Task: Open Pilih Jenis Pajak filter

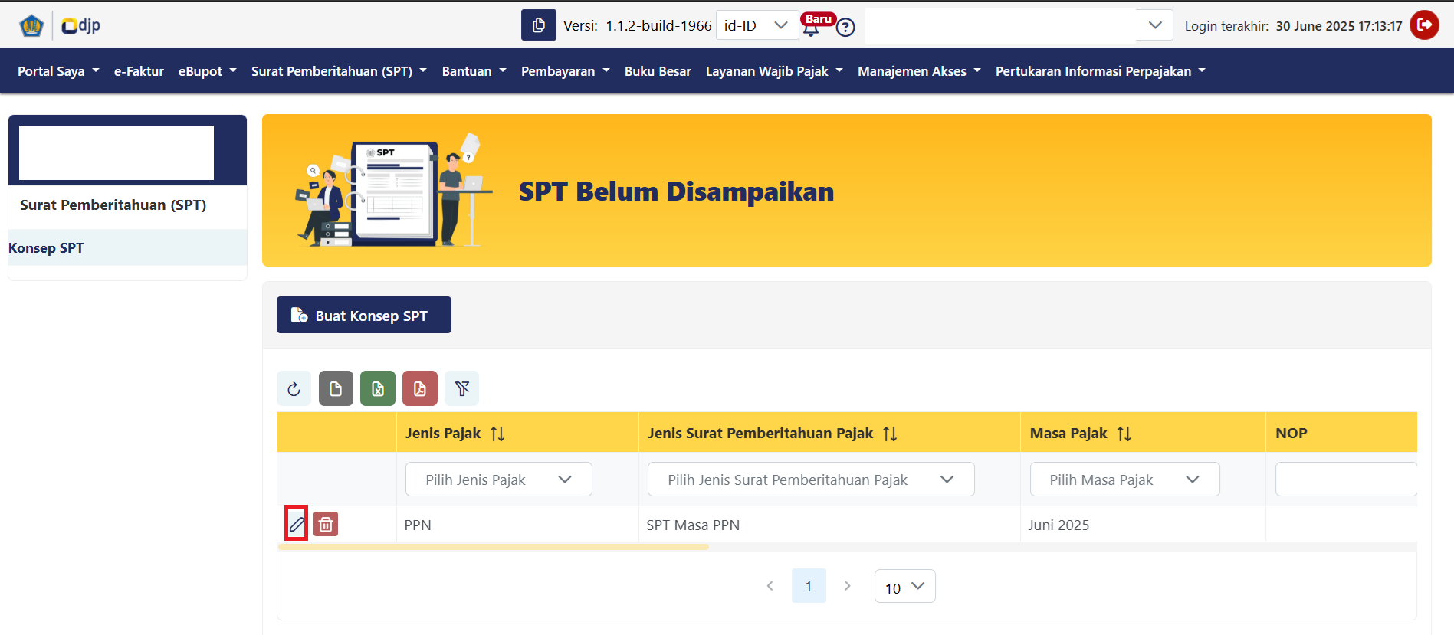Action: click(499, 480)
